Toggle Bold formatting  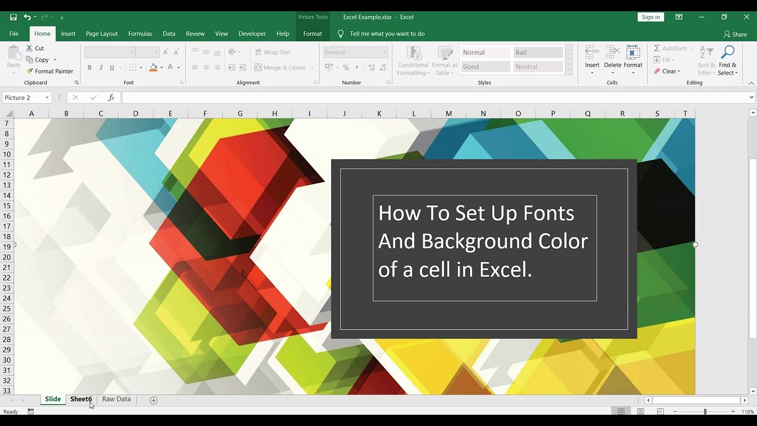90,67
